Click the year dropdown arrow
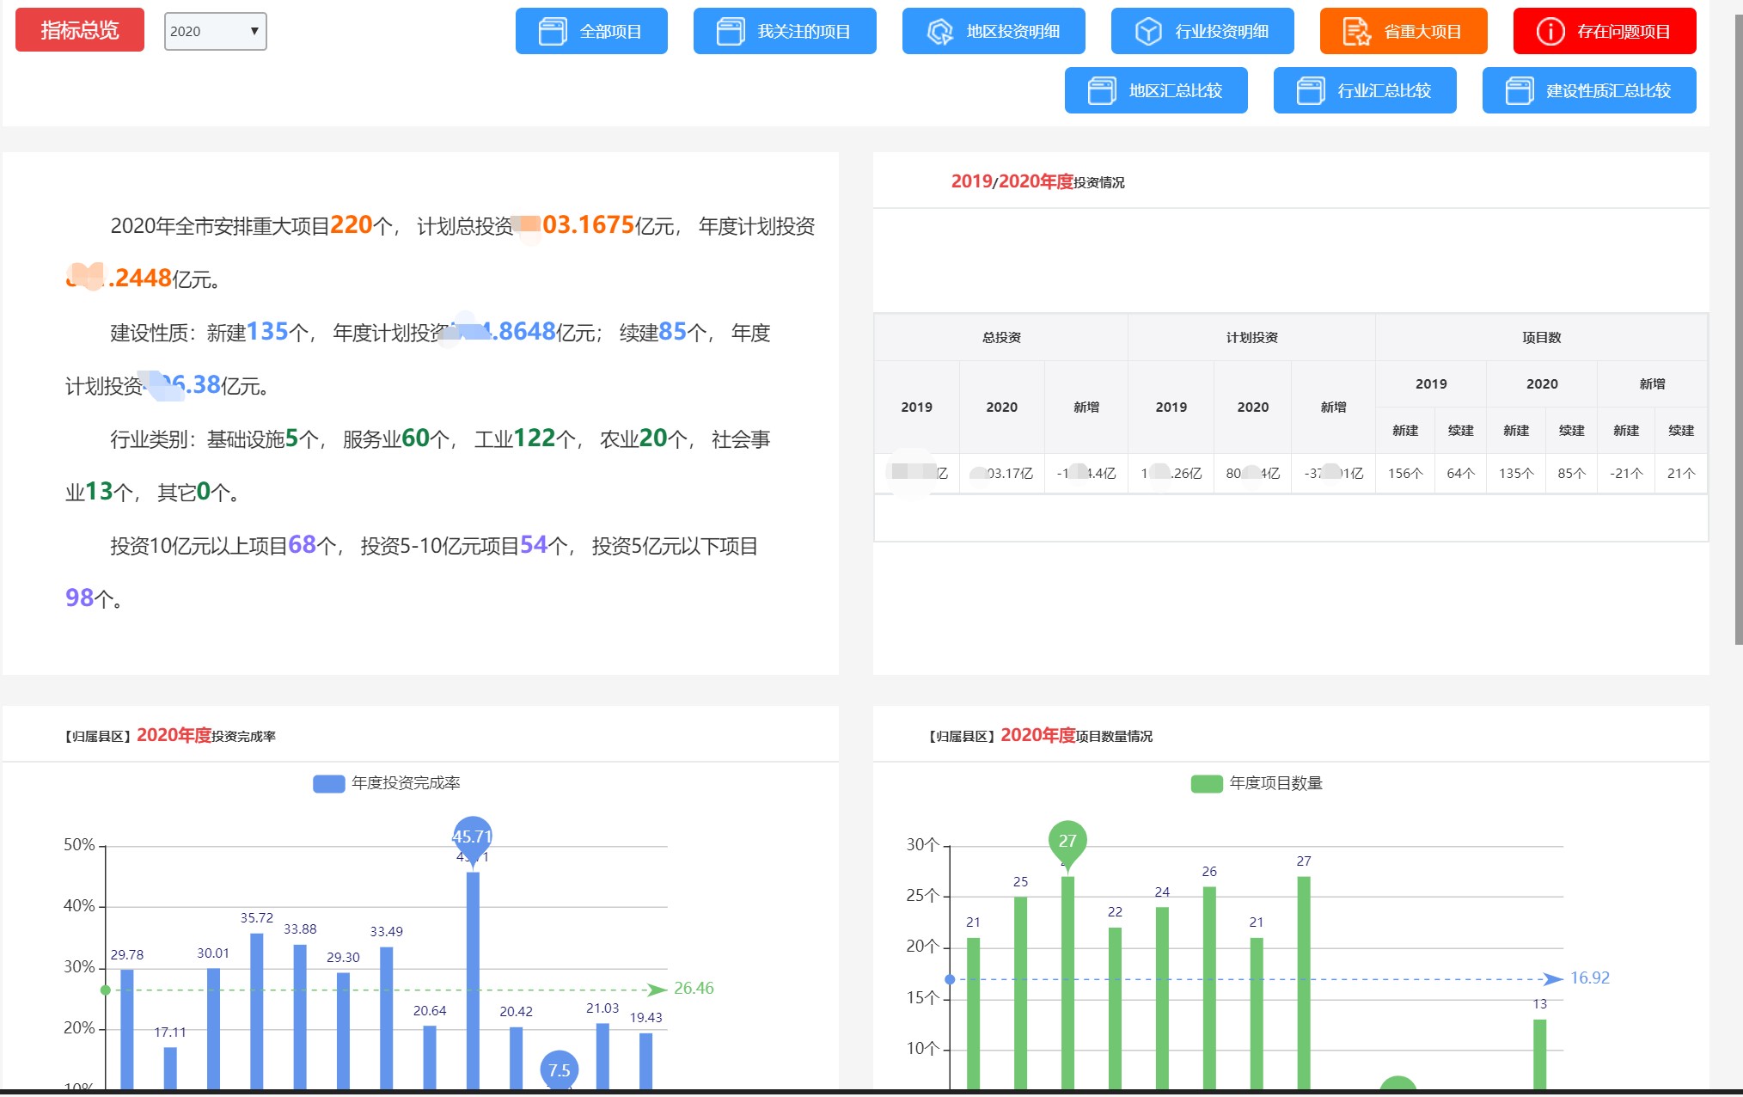 tap(254, 31)
